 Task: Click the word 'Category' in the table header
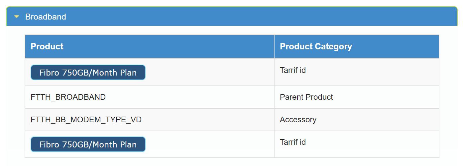pyautogui.click(x=334, y=46)
